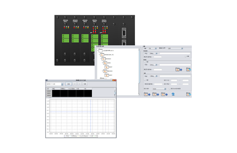The image size is (237, 153).
Task: Click the folder-with-arrow icon in the bottom row
Action: point(188,94)
